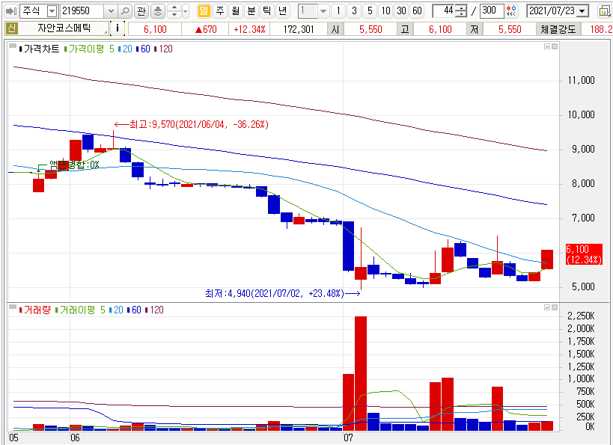Click the magnifier stock search icon
This screenshot has width=613, height=445.
pos(125,11)
